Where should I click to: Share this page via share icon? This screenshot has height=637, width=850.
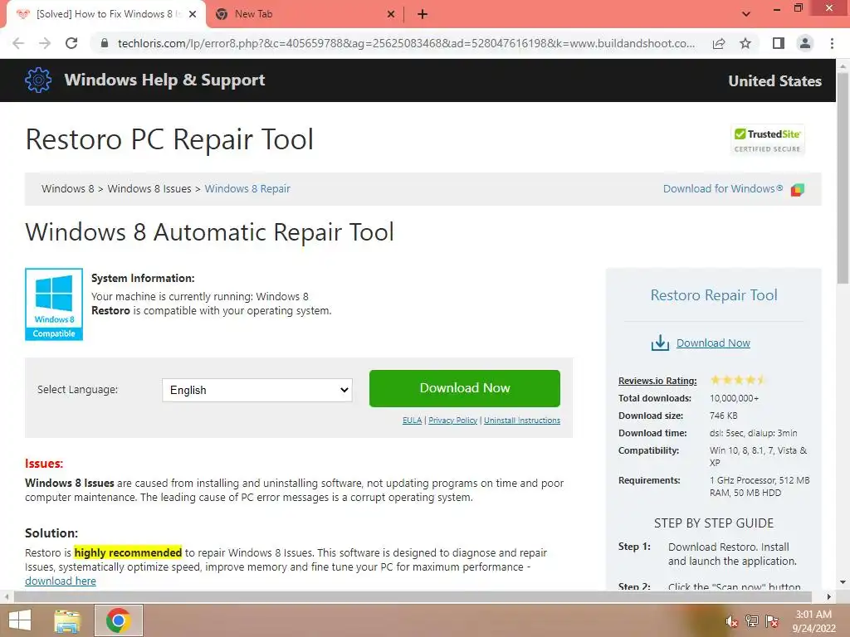719,43
